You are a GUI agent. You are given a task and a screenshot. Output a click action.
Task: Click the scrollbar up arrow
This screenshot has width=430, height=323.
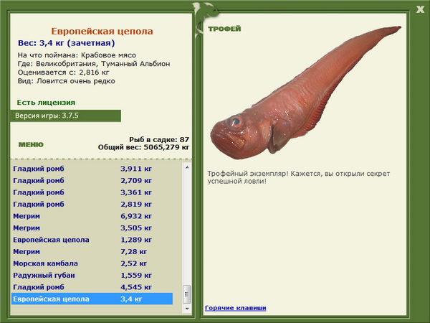(x=187, y=167)
